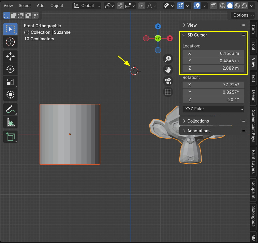This screenshot has width=258, height=243.
Task: Open the Select menu
Action: [25, 6]
